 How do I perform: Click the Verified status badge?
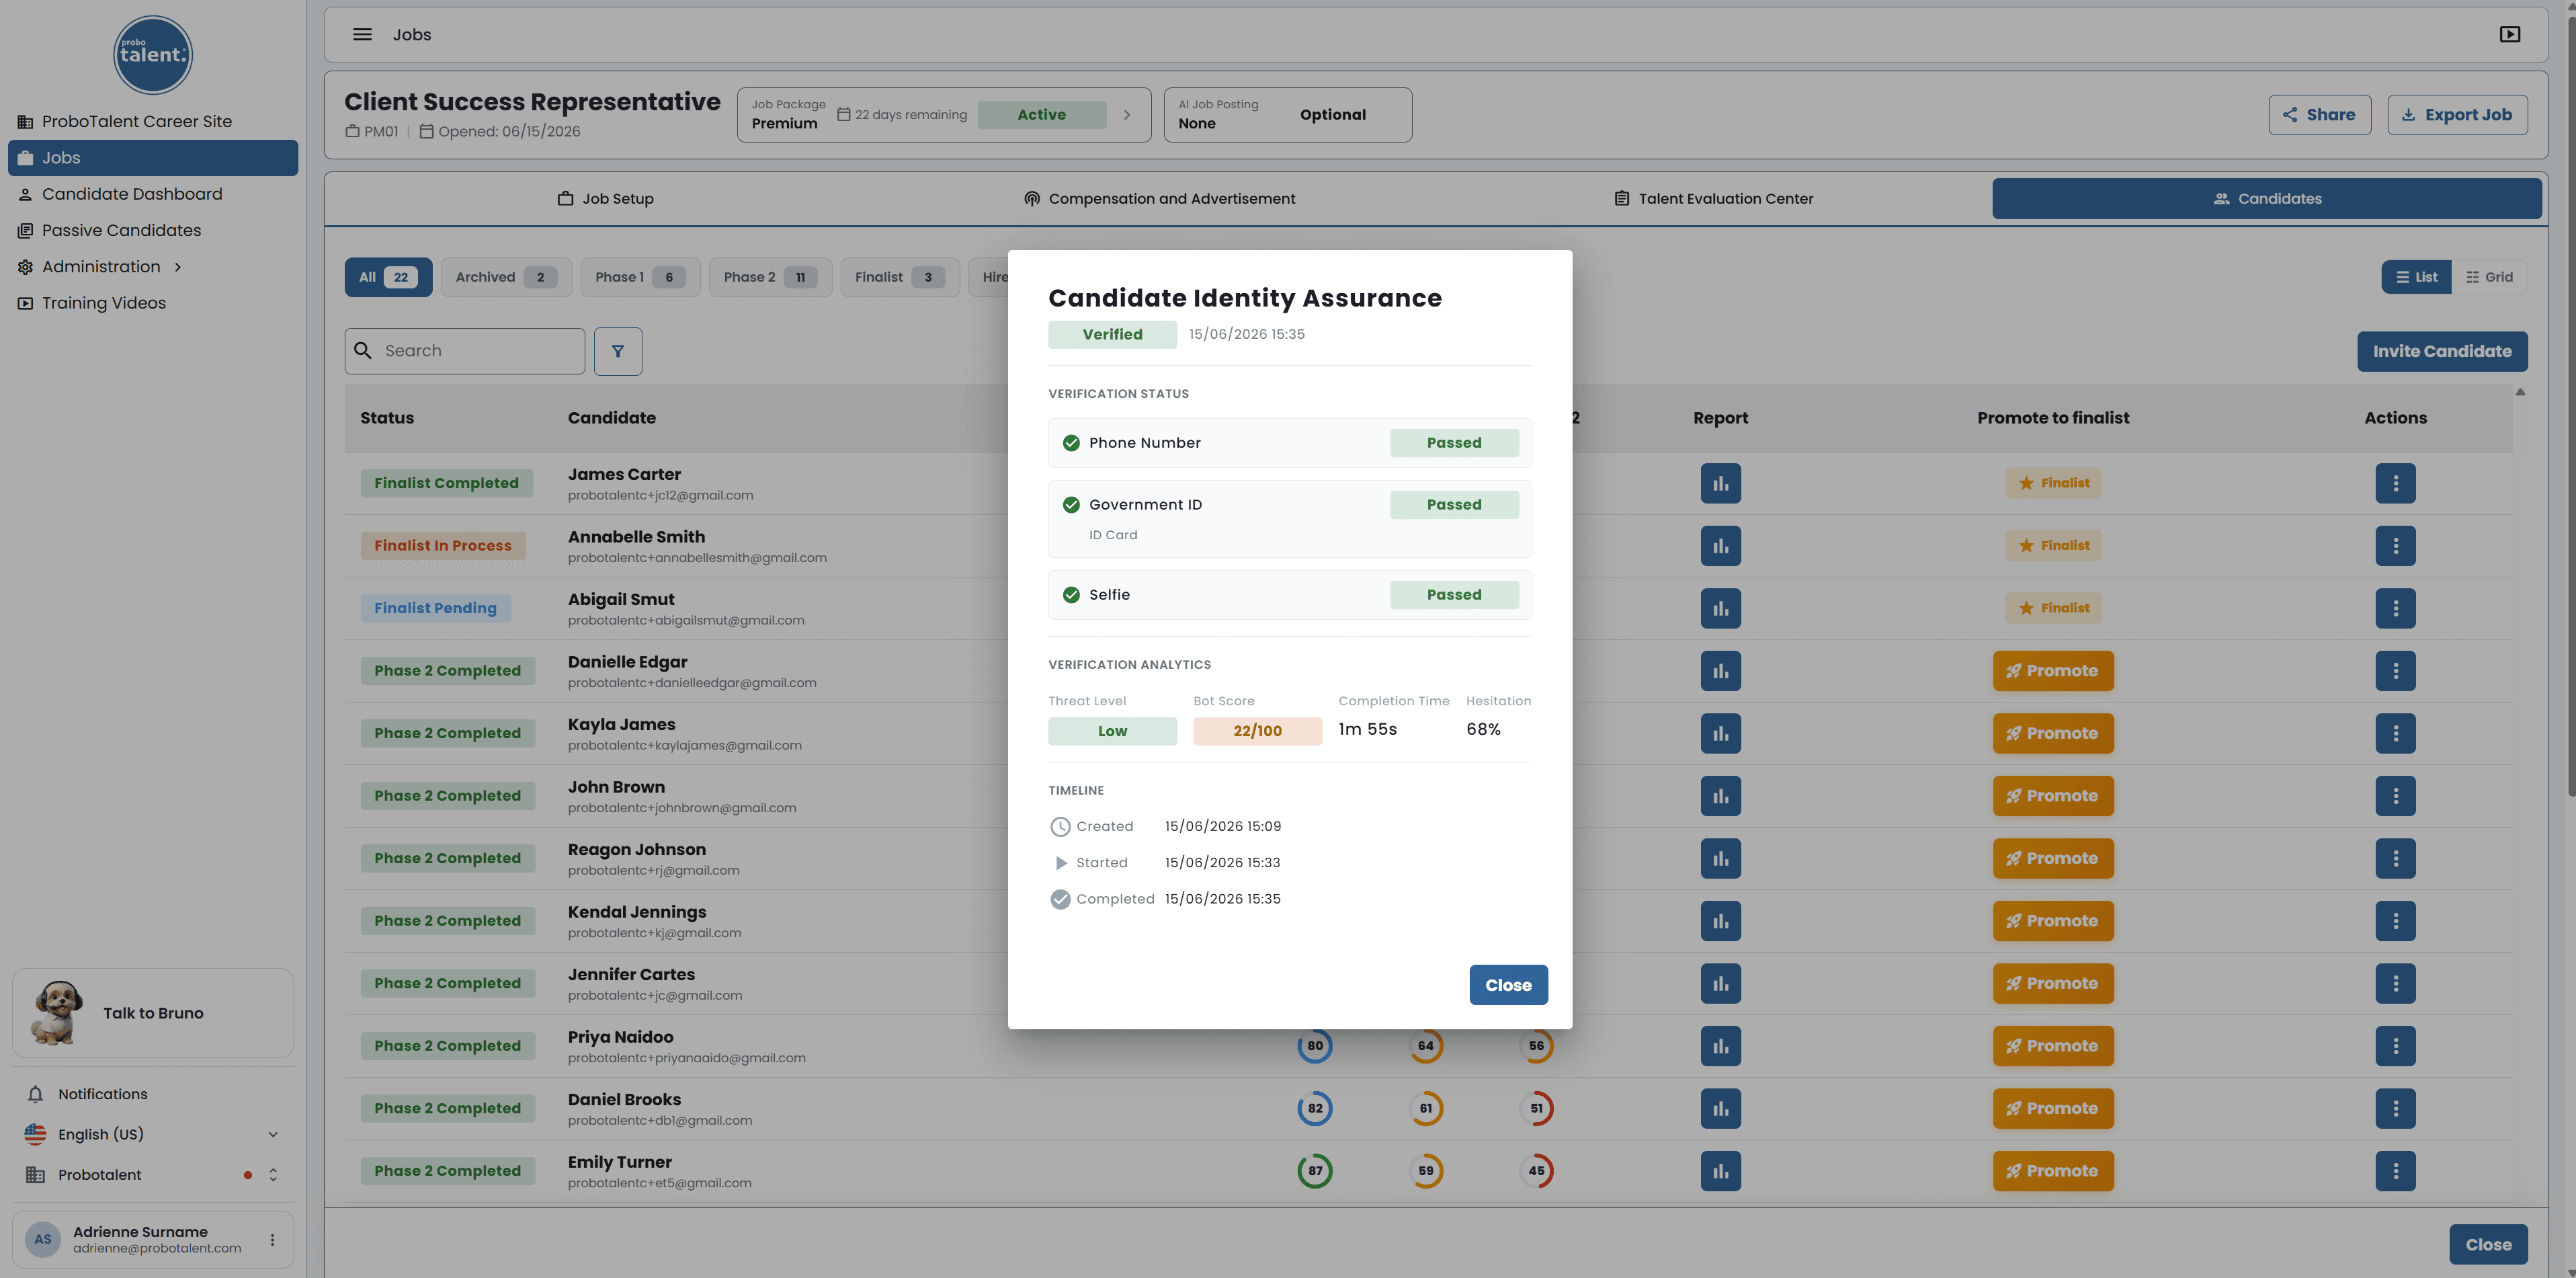1112,334
